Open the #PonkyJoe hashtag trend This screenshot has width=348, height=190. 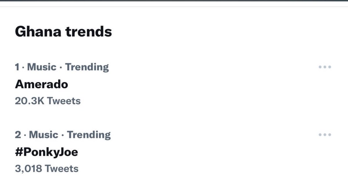click(x=46, y=152)
